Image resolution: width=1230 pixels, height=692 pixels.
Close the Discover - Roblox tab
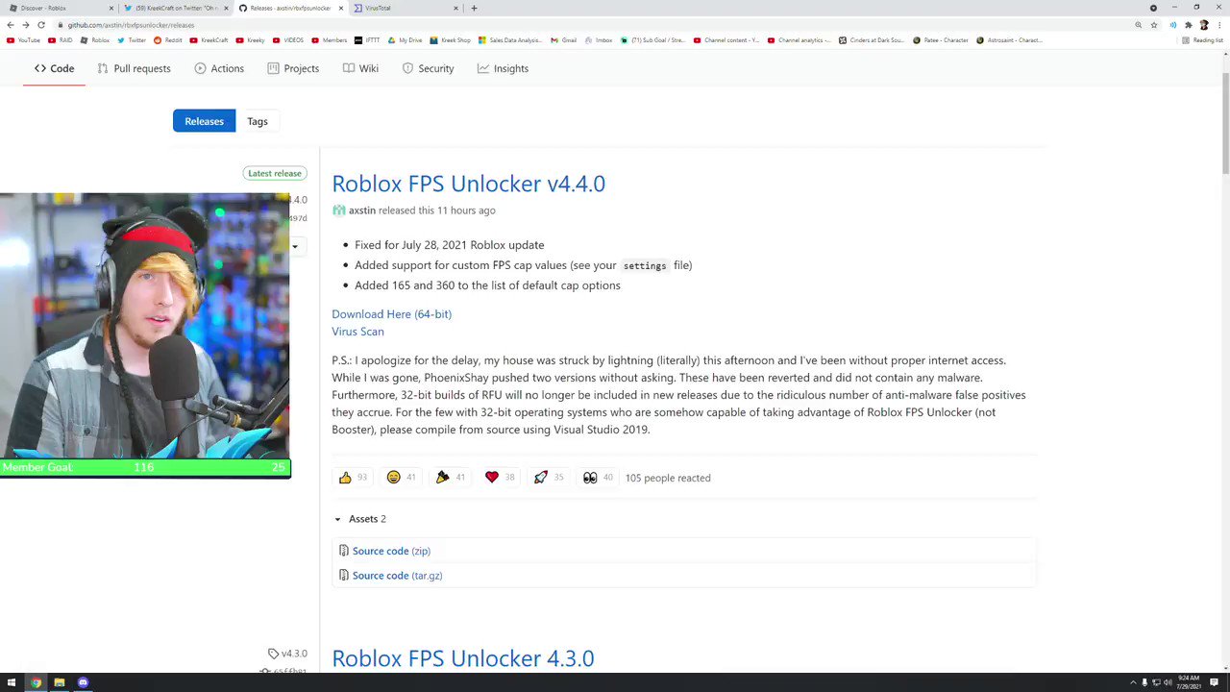pyautogui.click(x=111, y=8)
